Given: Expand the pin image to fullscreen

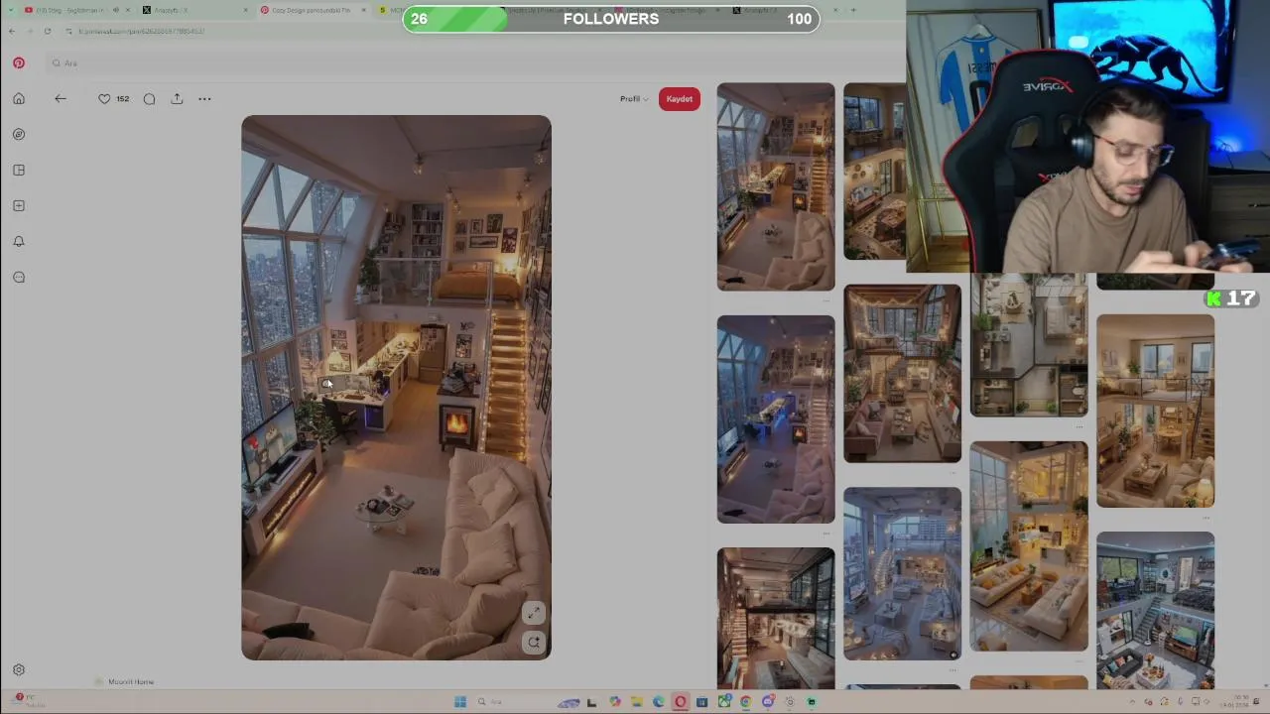Looking at the screenshot, I should (x=534, y=613).
